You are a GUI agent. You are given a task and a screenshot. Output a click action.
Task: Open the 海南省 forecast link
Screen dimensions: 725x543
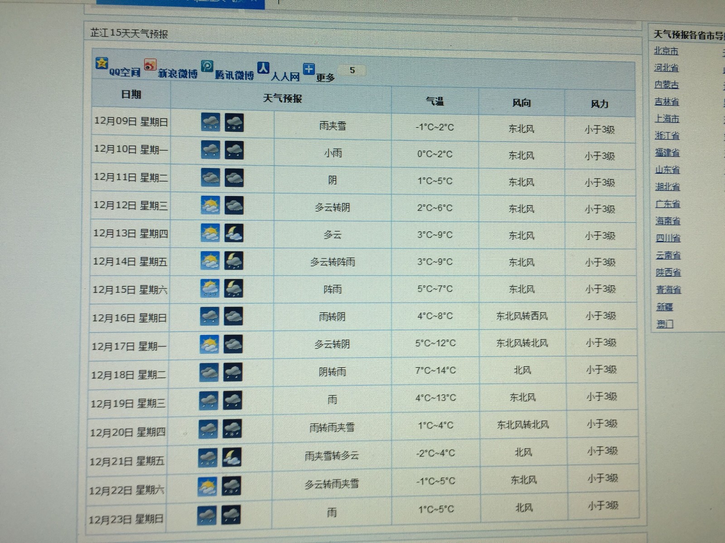[x=668, y=221]
